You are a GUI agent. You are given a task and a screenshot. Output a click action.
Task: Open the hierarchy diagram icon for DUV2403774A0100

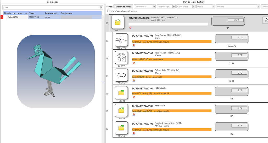click(x=266, y=21)
